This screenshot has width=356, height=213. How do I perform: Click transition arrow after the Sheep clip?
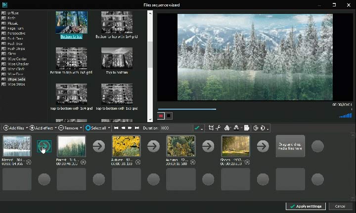coord(263,146)
